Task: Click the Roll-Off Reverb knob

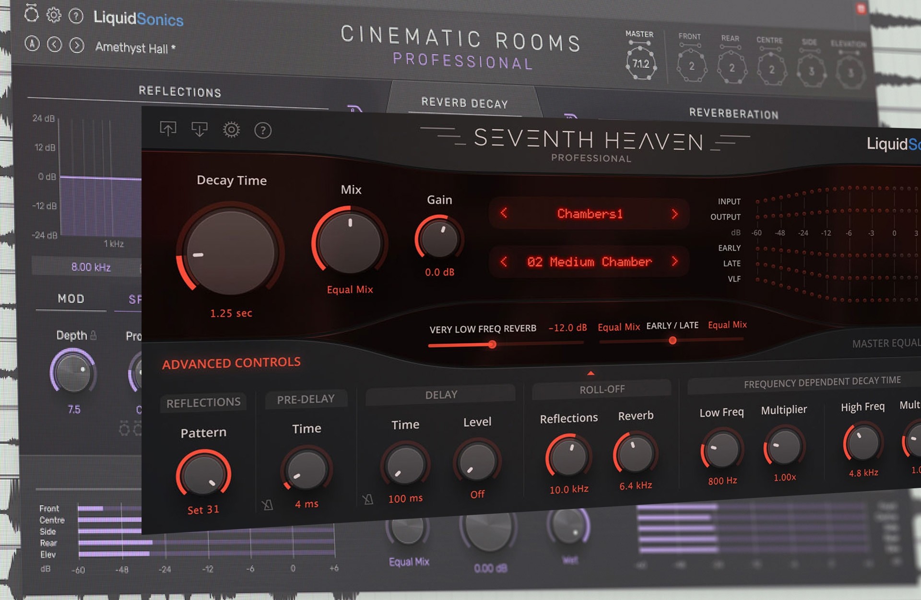Action: pyautogui.click(x=635, y=454)
